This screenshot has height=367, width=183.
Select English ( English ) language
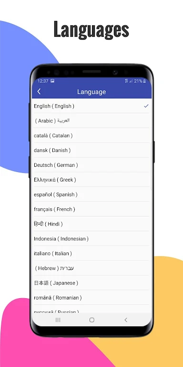91,106
